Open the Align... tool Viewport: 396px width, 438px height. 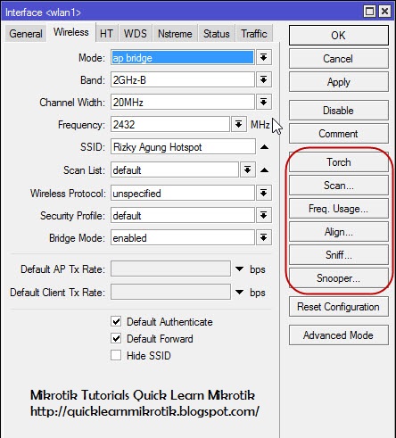click(339, 232)
